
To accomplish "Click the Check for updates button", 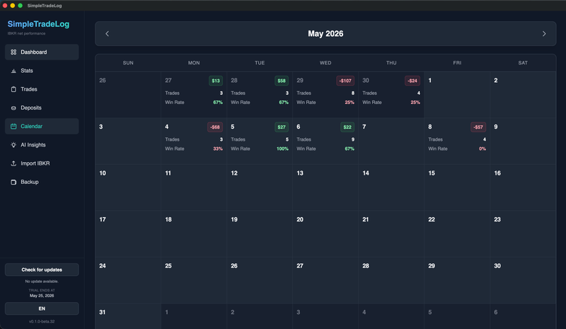I will (42, 270).
